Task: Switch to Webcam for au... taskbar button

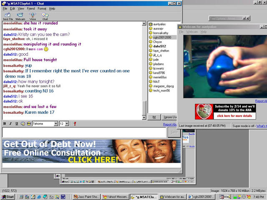Action: 173,197
